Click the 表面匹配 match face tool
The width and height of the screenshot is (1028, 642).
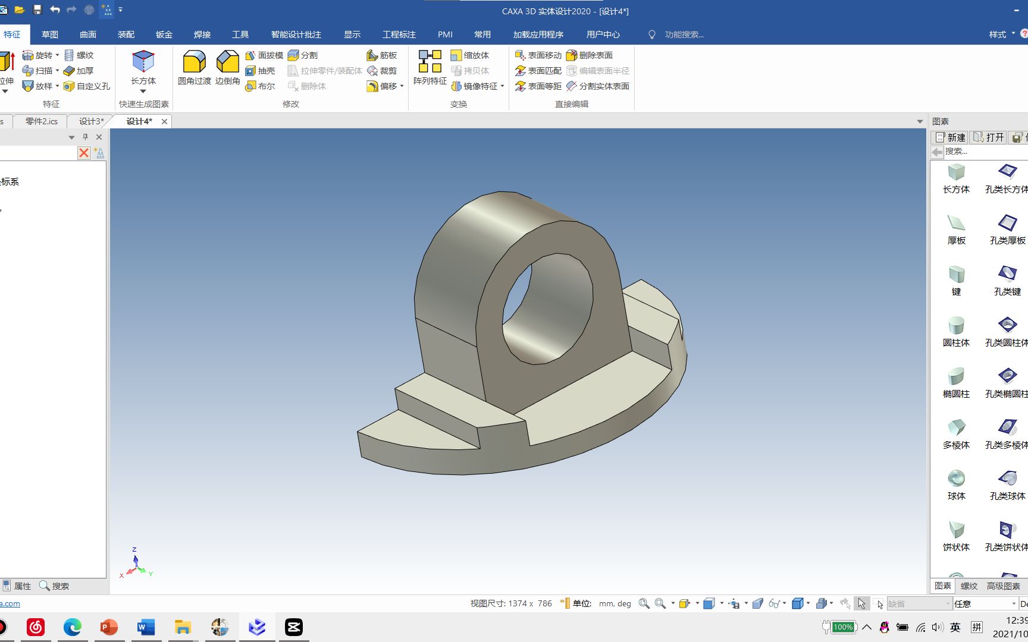click(538, 71)
